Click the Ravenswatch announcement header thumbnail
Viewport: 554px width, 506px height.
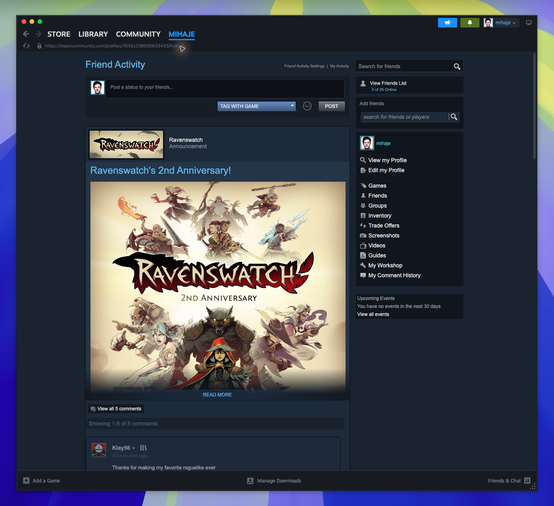coord(126,144)
